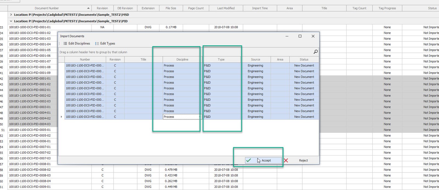
Task: Close the Import Documents dialog
Action: [x=313, y=36]
